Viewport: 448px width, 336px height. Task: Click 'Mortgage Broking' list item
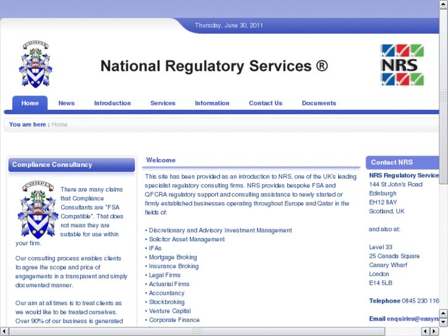(173, 257)
